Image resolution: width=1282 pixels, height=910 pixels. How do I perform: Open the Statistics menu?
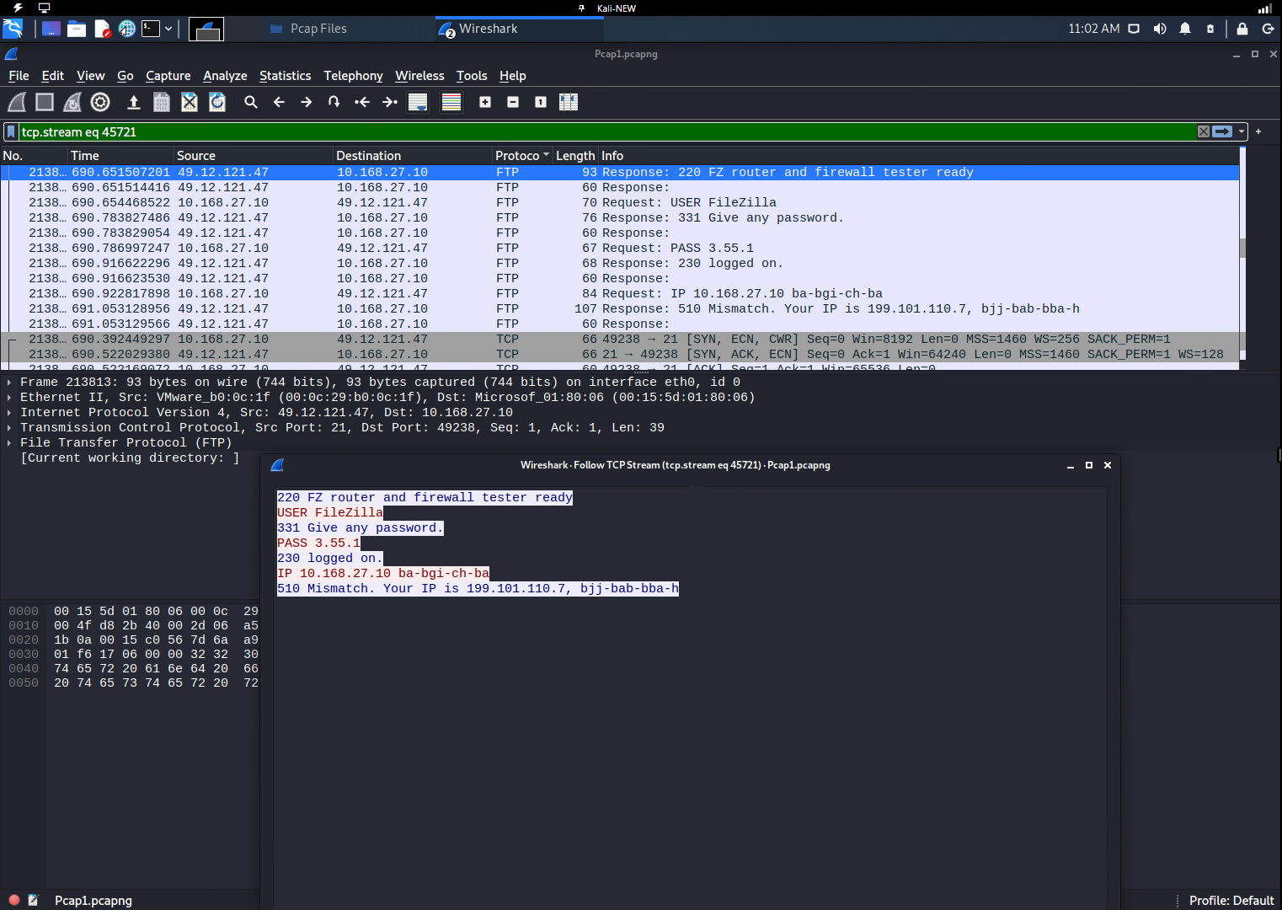[x=285, y=76]
